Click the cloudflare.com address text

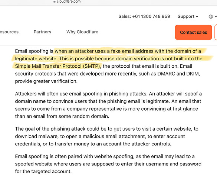69,1
